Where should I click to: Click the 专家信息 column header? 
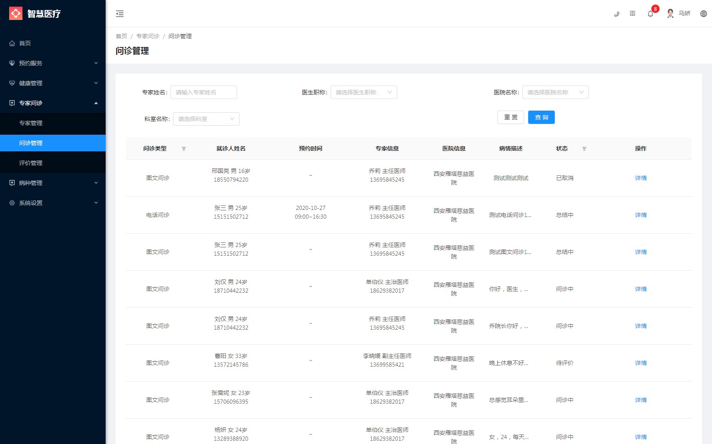point(387,148)
